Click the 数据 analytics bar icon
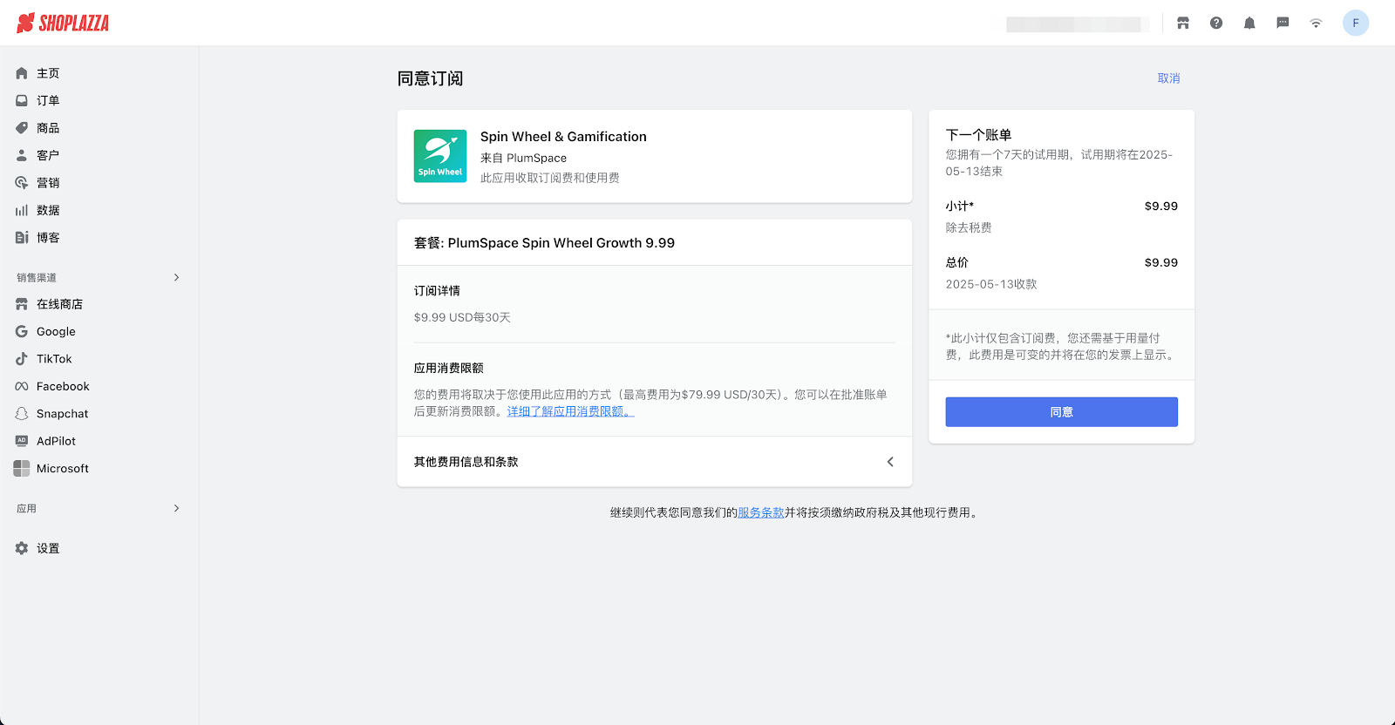 click(22, 210)
